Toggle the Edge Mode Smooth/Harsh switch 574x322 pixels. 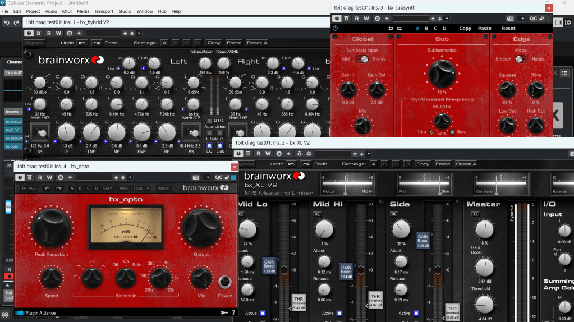[521, 59]
